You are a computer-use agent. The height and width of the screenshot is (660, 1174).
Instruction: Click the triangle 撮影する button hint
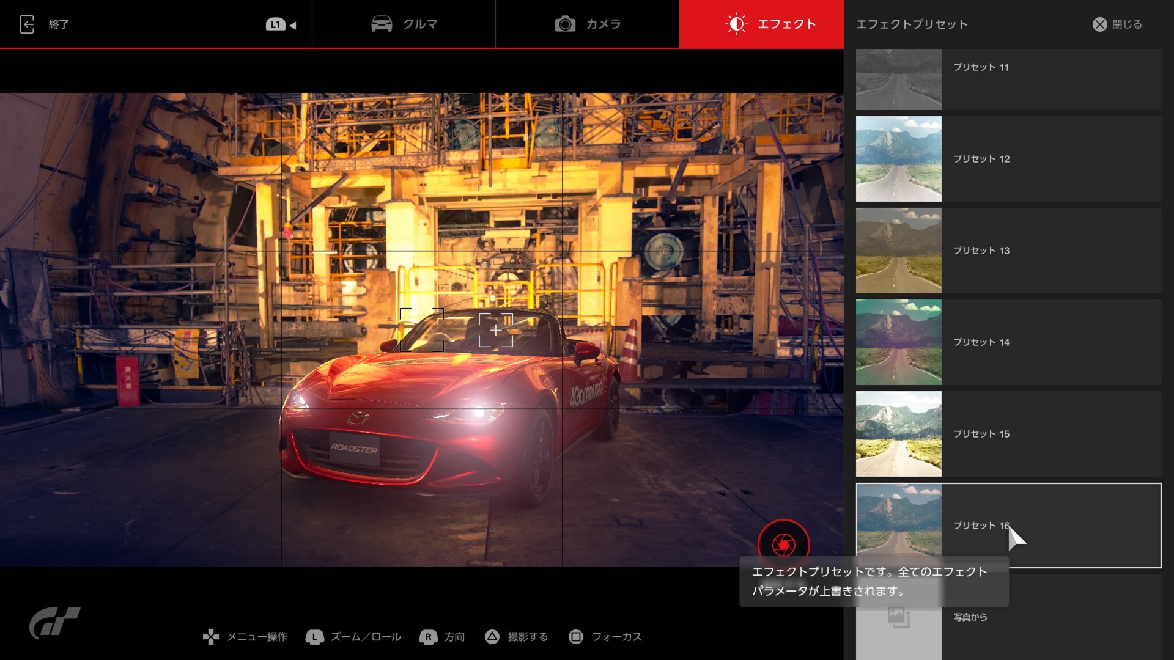(492, 637)
